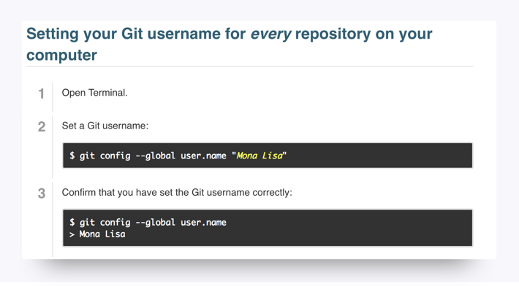Screen dimensions: 519x287
Task: Click the word 'computer' in the heading
Action: click(x=61, y=55)
